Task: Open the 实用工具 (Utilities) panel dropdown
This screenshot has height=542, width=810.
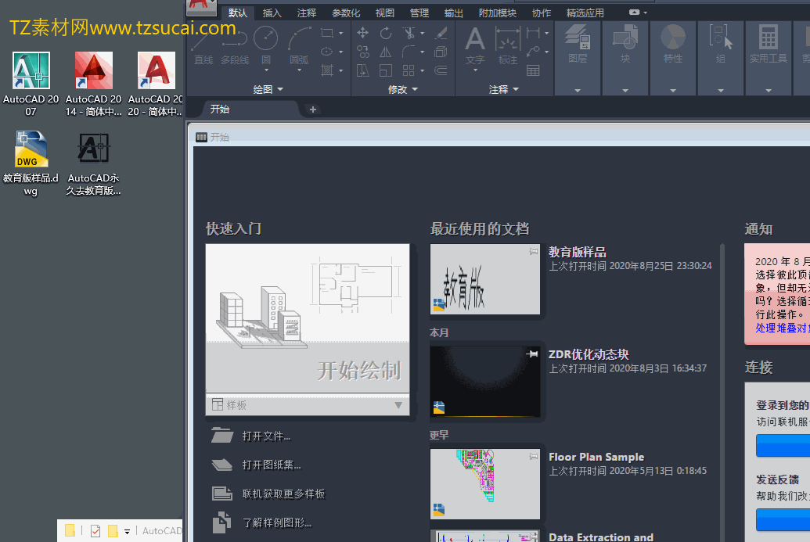Action: (769, 91)
